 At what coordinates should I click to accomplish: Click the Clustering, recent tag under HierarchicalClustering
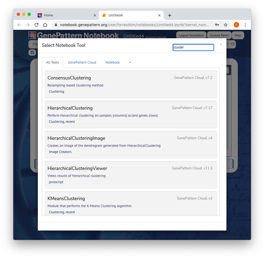click(62, 122)
